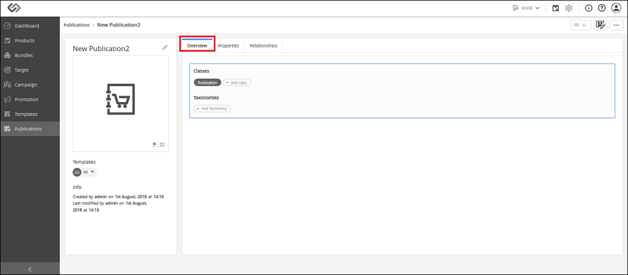628x275 pixels.
Task: Open help question mark icon
Action: pos(602,8)
